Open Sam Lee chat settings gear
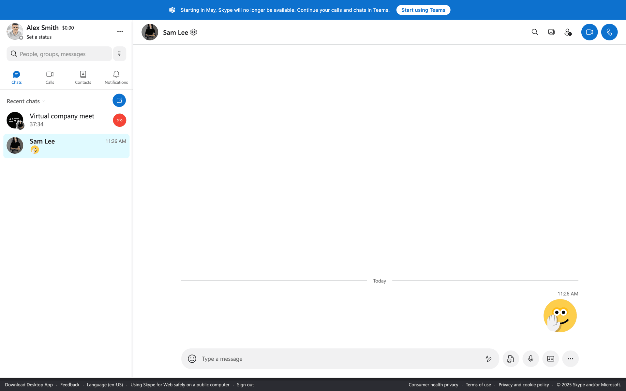The height and width of the screenshot is (391, 626). click(194, 32)
